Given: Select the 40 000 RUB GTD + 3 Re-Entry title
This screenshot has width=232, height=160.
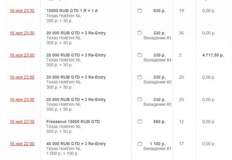Looking at the screenshot, I should [x=76, y=144].
